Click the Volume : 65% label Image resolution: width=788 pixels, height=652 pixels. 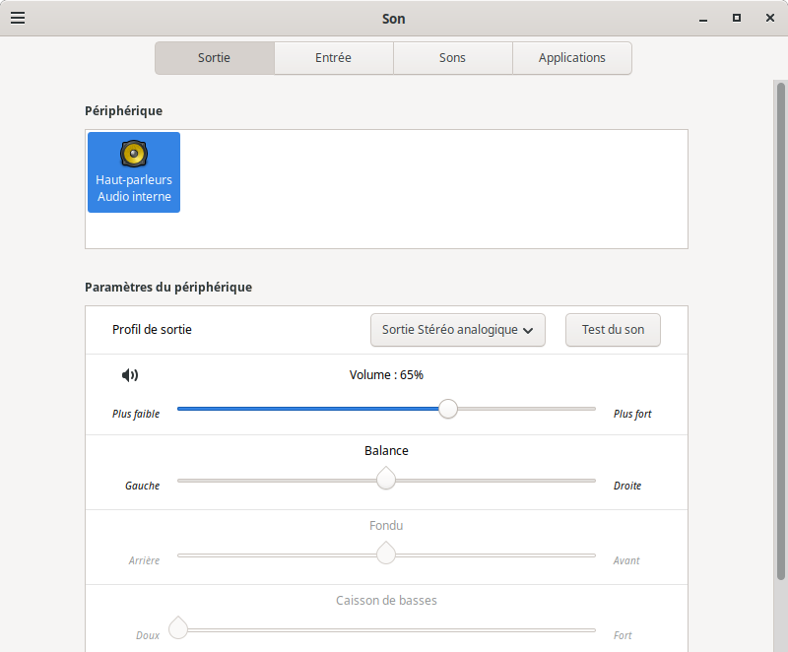coord(386,375)
